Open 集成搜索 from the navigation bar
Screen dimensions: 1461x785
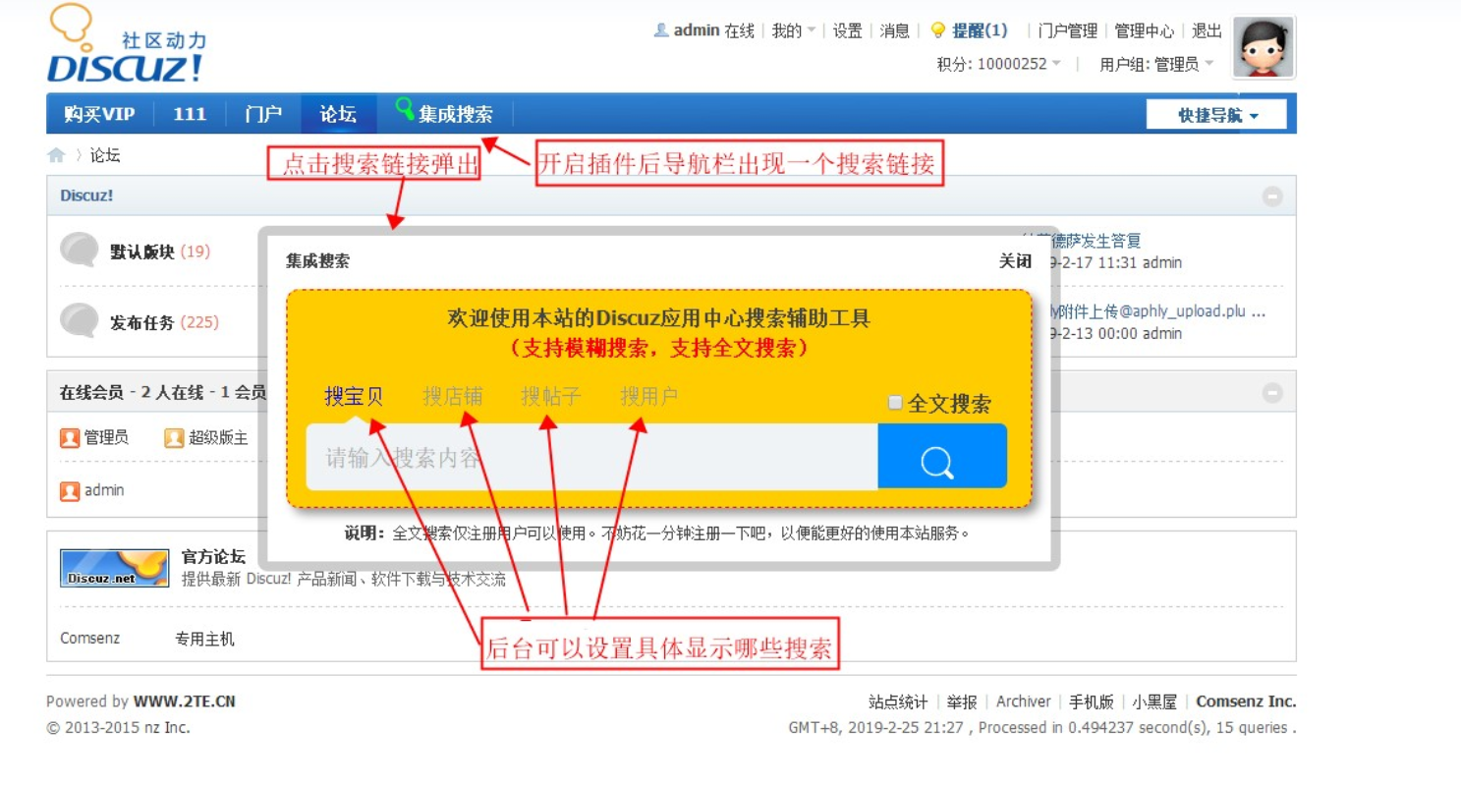456,114
